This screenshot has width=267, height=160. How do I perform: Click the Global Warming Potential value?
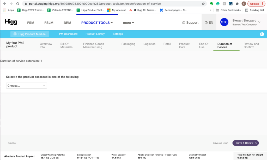pyautogui.click(x=50, y=158)
